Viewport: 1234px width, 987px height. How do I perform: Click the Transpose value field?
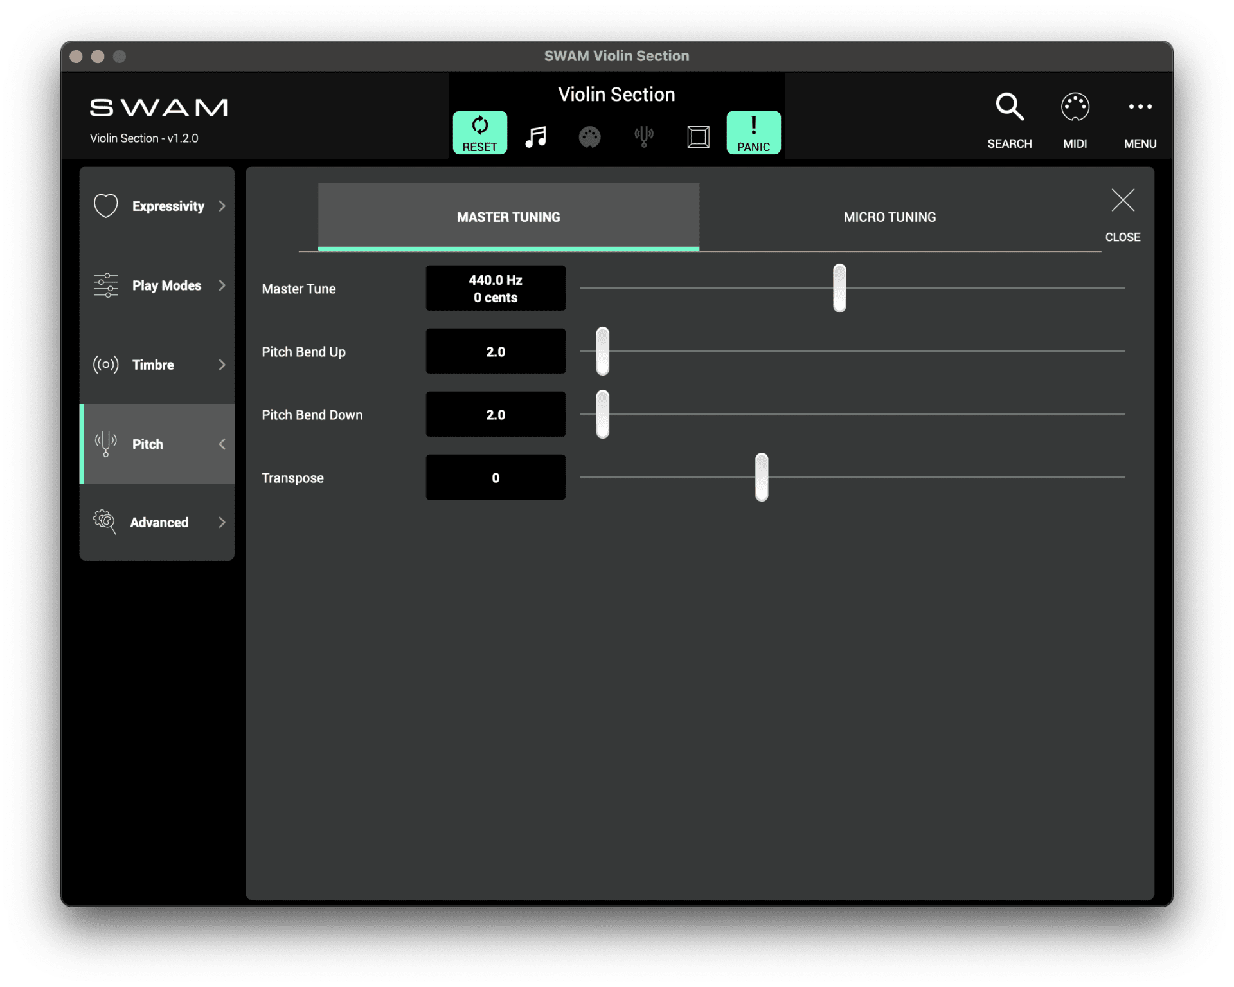click(x=495, y=477)
